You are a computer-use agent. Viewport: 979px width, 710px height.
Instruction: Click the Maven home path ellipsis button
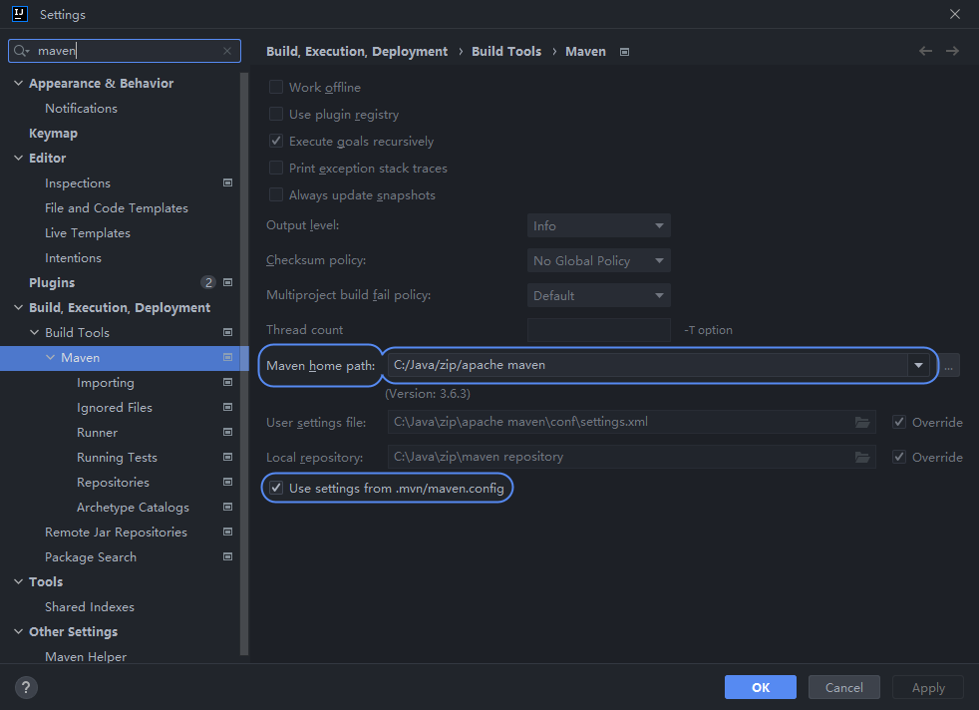949,366
